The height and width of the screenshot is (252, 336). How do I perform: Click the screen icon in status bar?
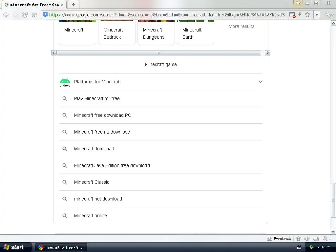click(x=316, y=239)
